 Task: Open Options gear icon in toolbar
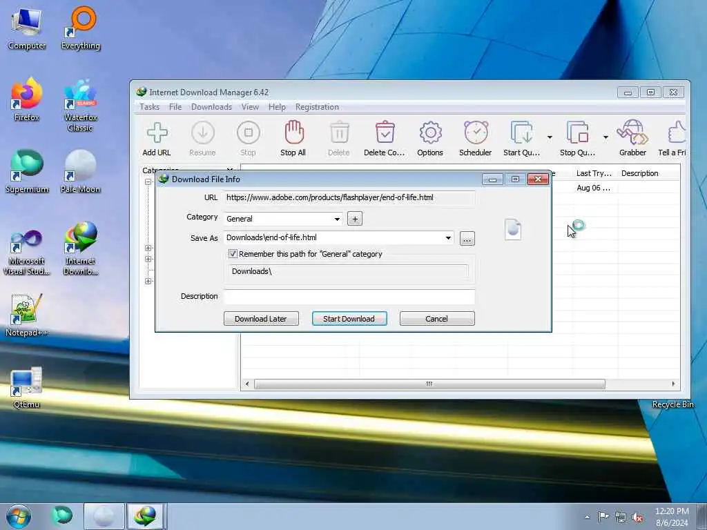pyautogui.click(x=430, y=139)
